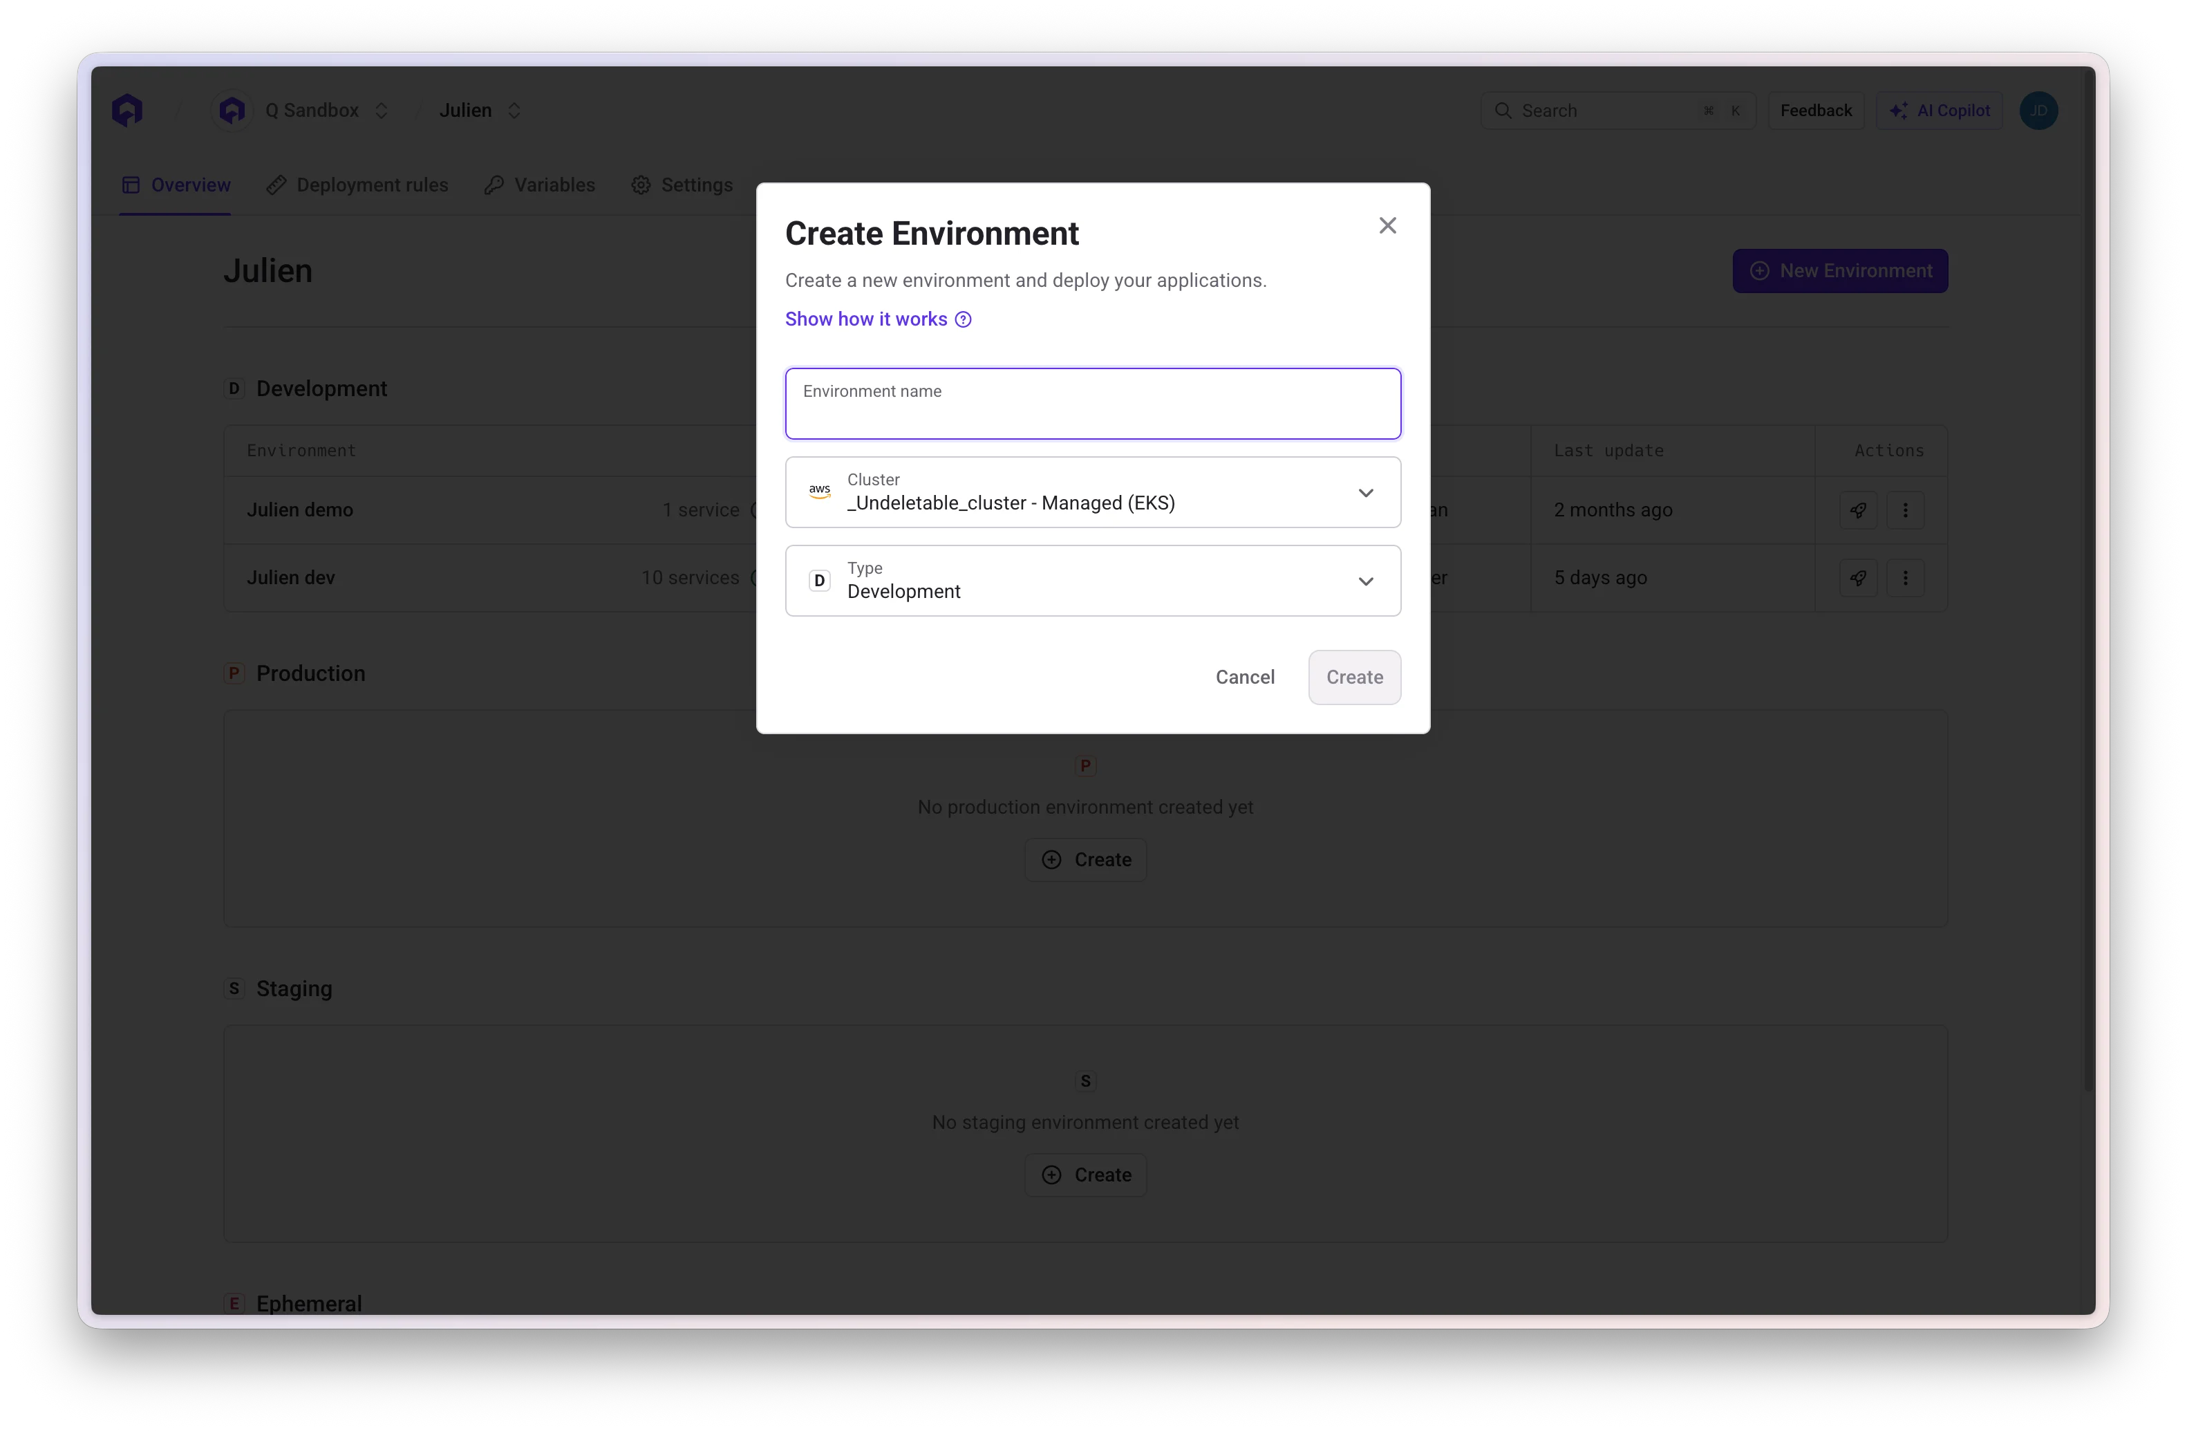Click plus icon in Production Create button
Image resolution: width=2187 pixels, height=1431 pixels.
1051,859
